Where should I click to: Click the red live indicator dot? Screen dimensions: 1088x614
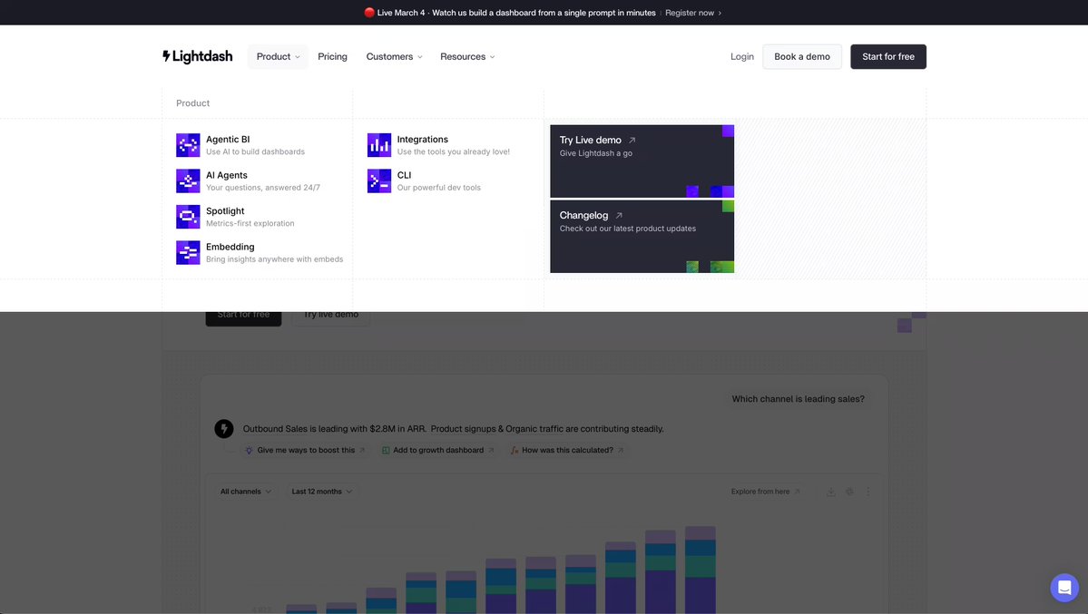(x=369, y=13)
